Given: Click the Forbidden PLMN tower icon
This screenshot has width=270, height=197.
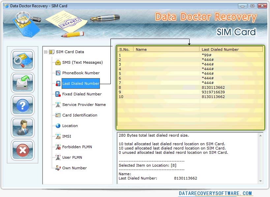Looking at the screenshot, I should (x=58, y=147).
